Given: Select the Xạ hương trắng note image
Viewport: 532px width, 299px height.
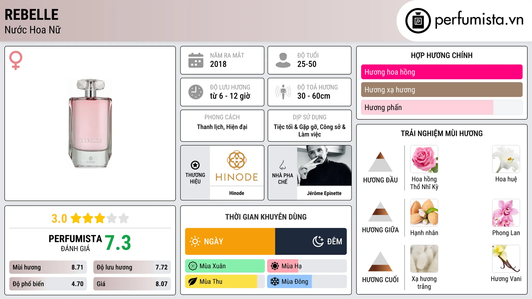Looking at the screenshot, I should 424,259.
